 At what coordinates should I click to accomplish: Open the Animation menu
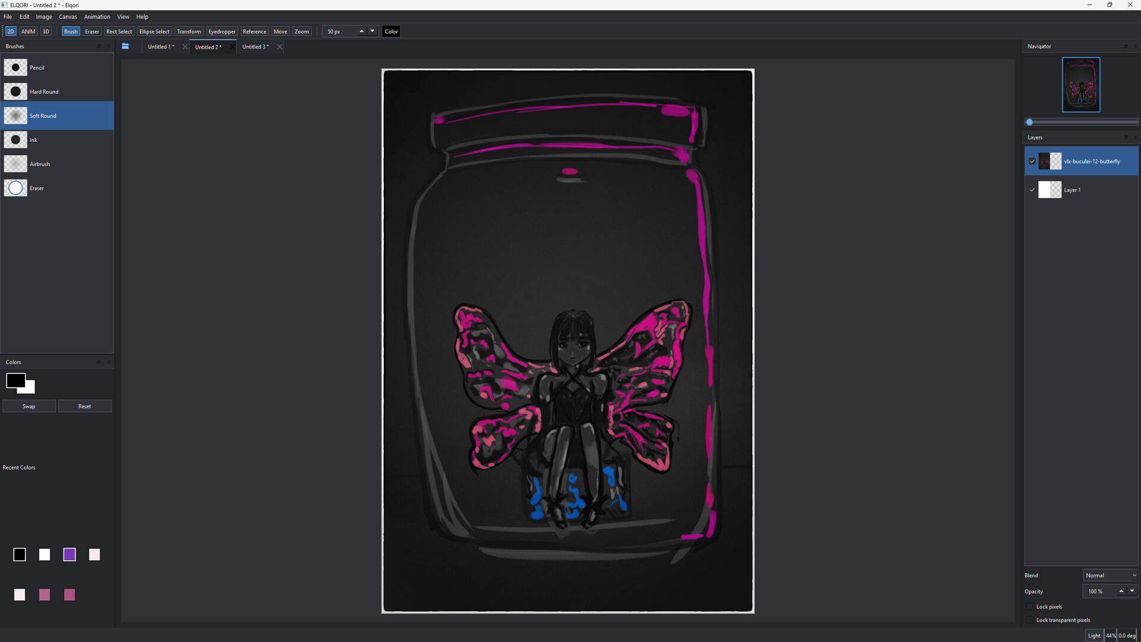click(x=97, y=17)
